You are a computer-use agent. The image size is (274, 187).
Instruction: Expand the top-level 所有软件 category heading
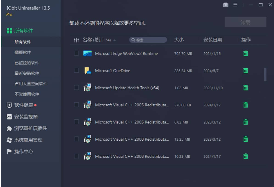coord(24,31)
